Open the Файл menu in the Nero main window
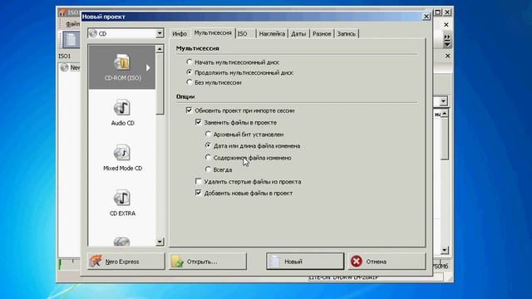The width and height of the screenshot is (532, 299). pyautogui.click(x=72, y=24)
